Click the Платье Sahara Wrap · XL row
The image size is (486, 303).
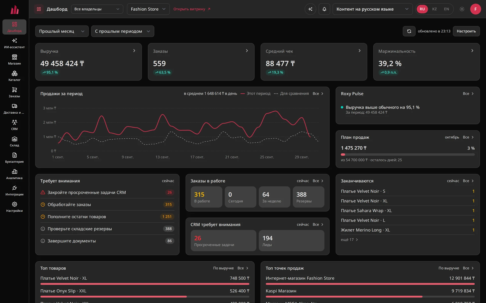coord(408,211)
